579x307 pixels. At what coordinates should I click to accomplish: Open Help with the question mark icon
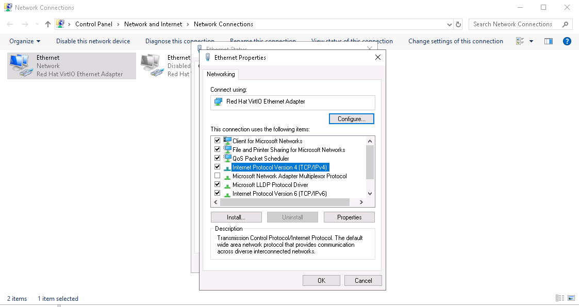coord(567,41)
